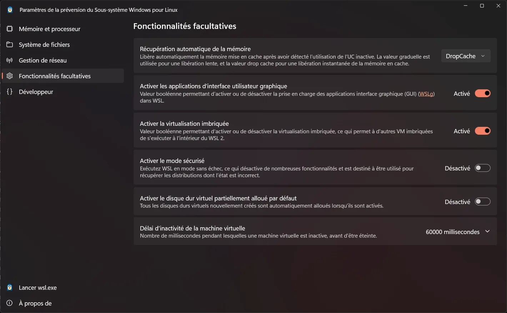Click the Système de fichiers folder icon
507x313 pixels.
tap(10, 44)
